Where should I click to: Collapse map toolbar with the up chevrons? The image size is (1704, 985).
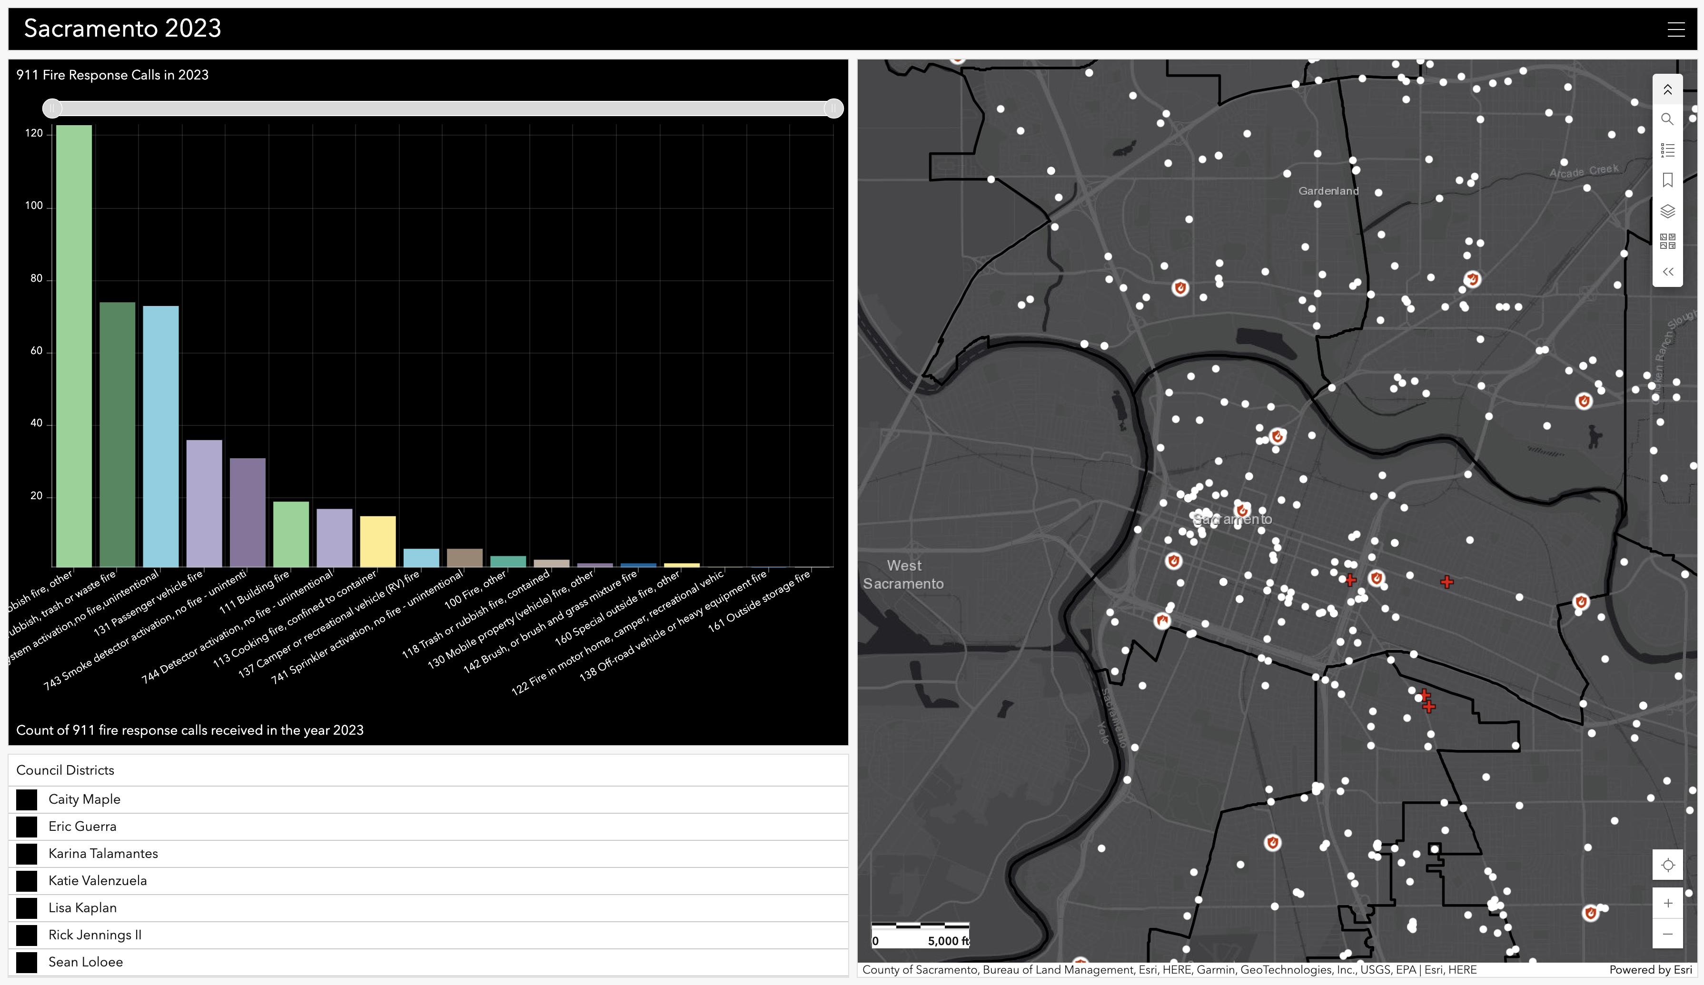(x=1667, y=89)
